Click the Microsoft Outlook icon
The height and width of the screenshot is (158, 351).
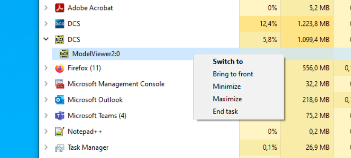tap(60, 100)
